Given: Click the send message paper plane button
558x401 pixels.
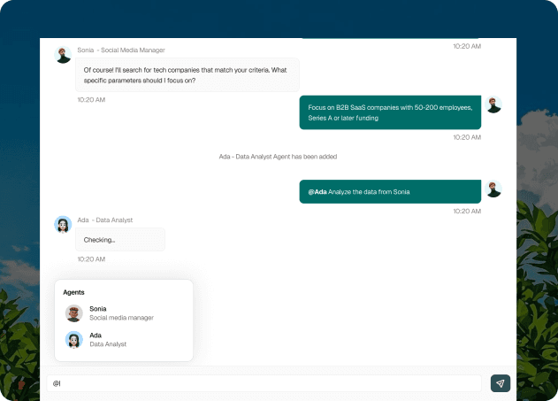Looking at the screenshot, I should [501, 383].
